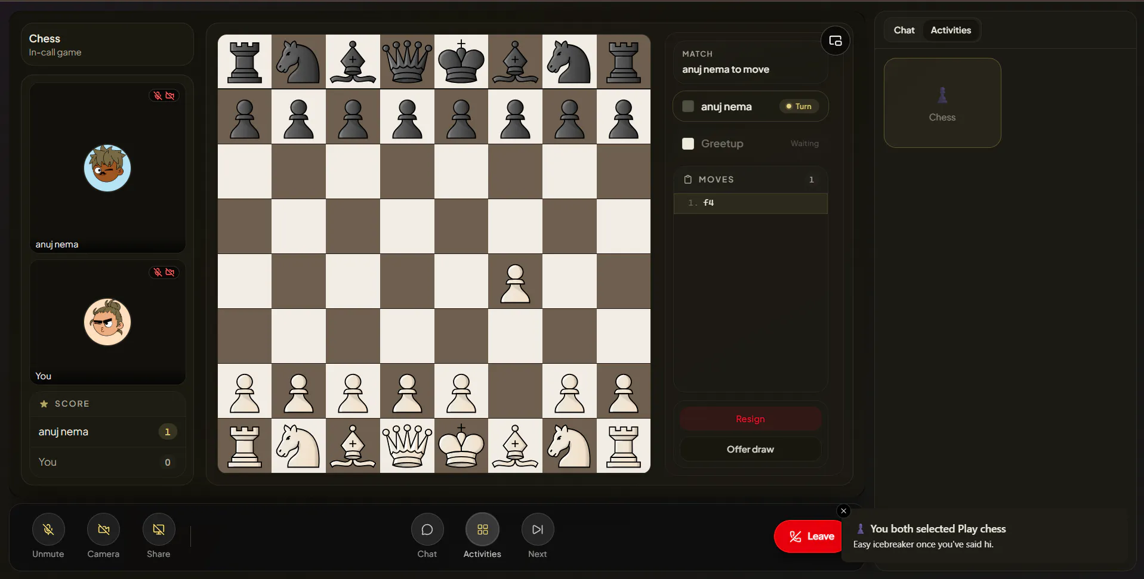Click anuj nema score row
Screen dimensions: 1144x579
(x=107, y=432)
